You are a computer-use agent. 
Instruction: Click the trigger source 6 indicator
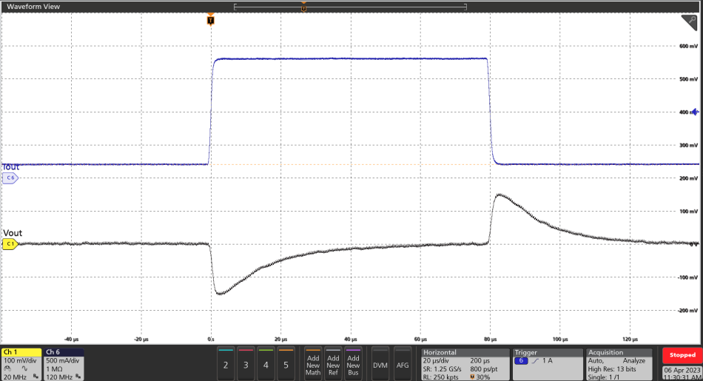[x=521, y=360]
